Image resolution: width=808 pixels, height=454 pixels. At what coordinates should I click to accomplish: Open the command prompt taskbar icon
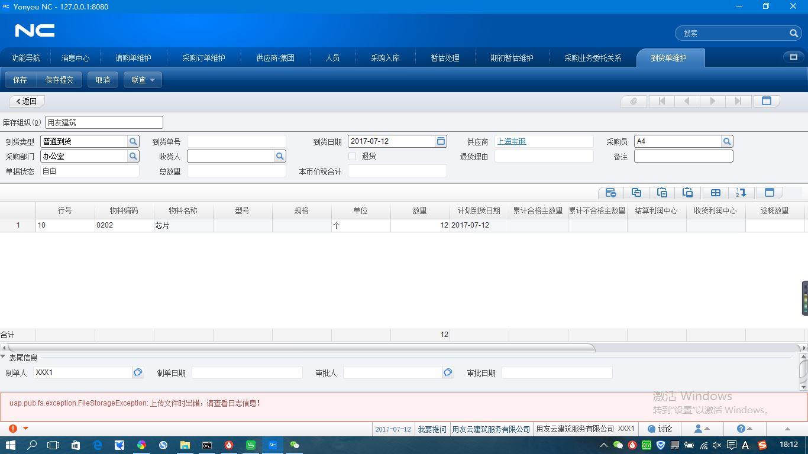click(x=207, y=445)
